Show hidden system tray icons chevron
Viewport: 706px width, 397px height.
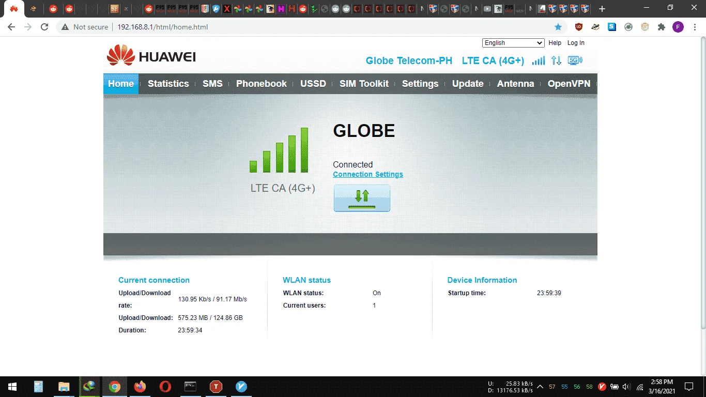tap(540, 387)
